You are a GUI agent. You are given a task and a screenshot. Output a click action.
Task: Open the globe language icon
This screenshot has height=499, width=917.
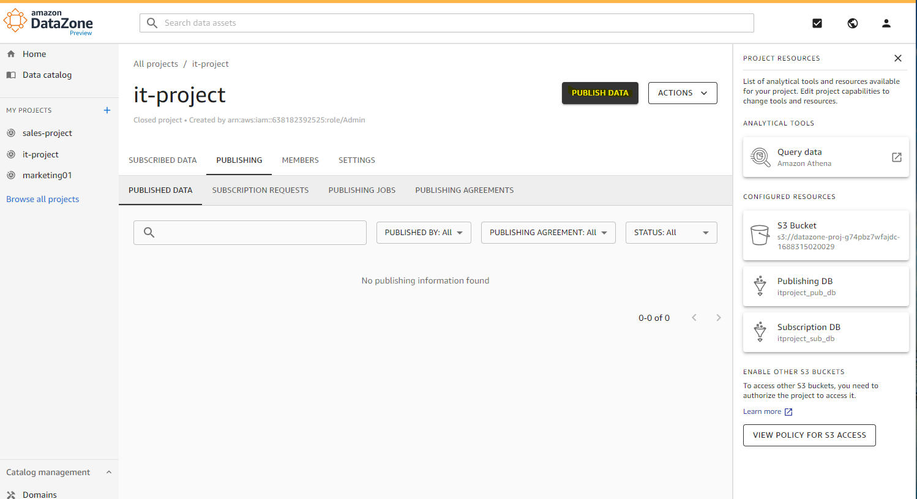(x=853, y=23)
